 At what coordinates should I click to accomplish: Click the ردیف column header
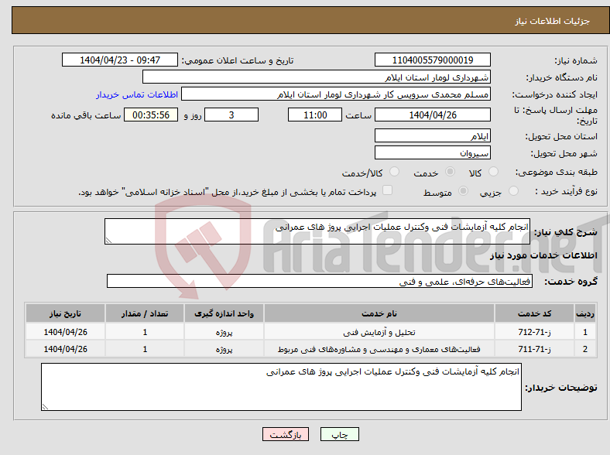(x=585, y=313)
